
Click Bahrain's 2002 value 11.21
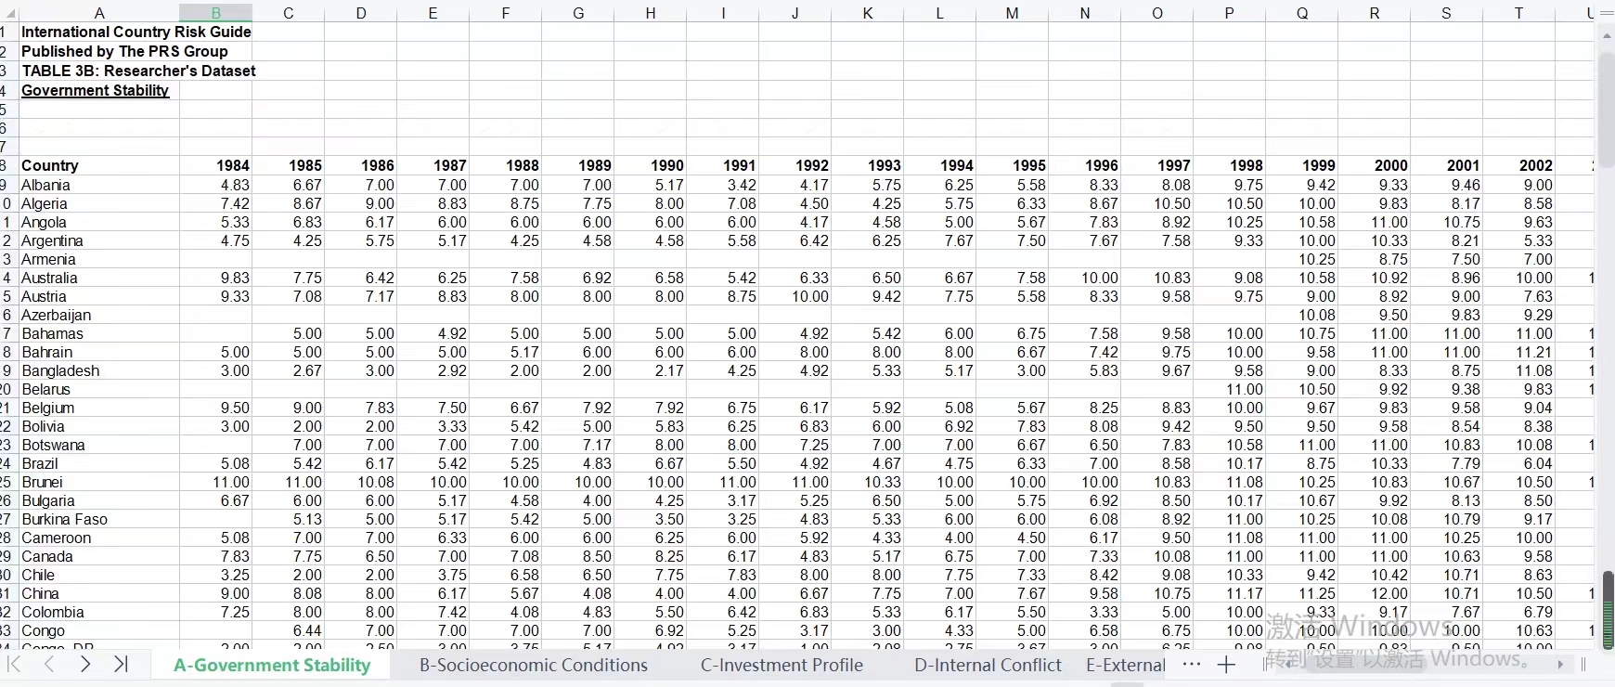click(x=1519, y=352)
